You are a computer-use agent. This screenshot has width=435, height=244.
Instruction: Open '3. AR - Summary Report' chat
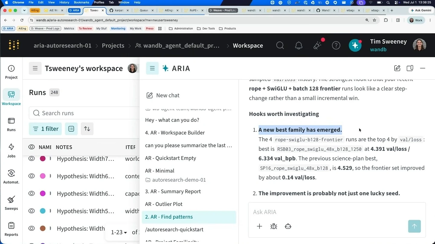point(173,191)
